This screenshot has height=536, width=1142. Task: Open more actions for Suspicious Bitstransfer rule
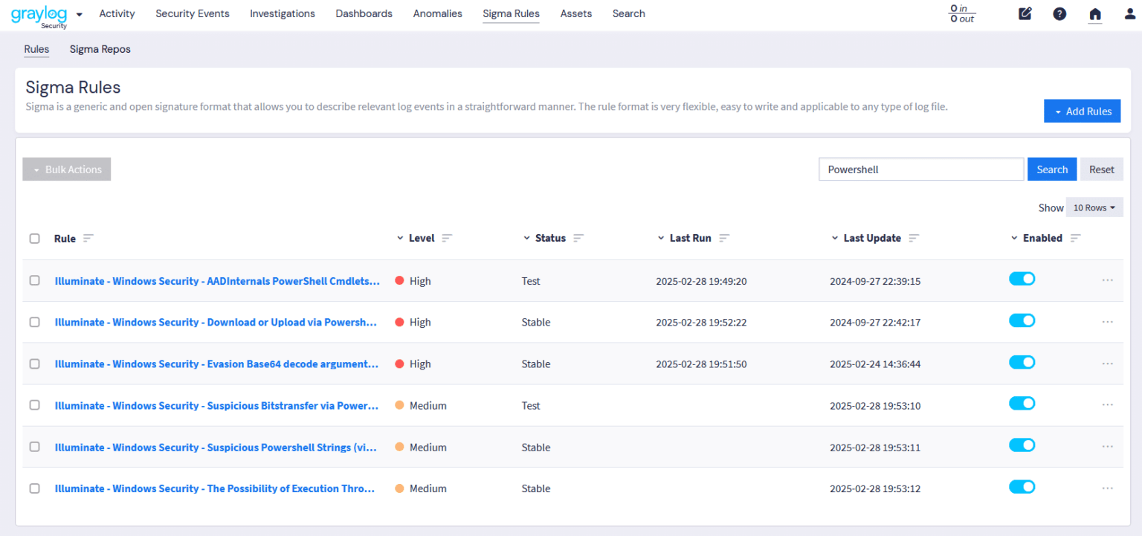coord(1107,405)
